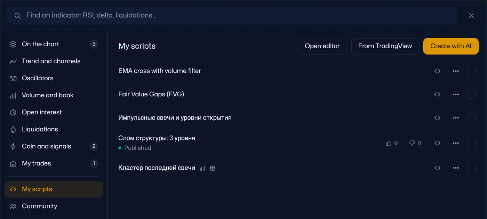Viewport: 487px width, 219px height.
Task: Enable the Импульсные свечи и уровни открытия checkbox
Action: click(x=471, y=117)
